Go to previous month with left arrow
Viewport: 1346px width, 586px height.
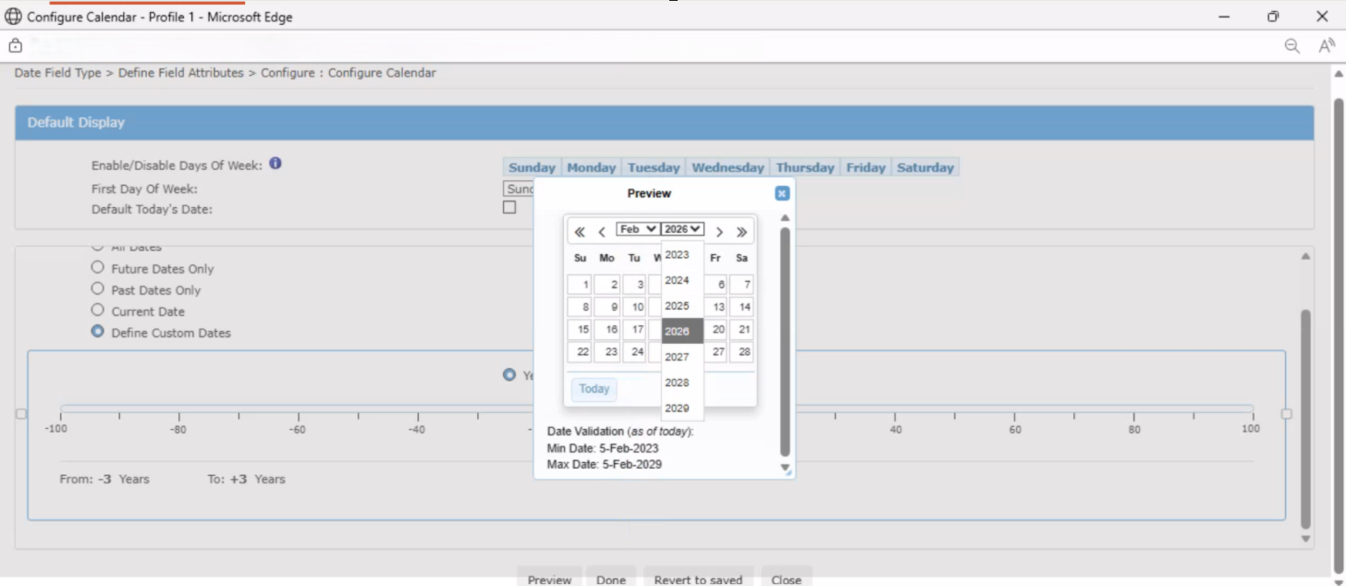pos(602,232)
